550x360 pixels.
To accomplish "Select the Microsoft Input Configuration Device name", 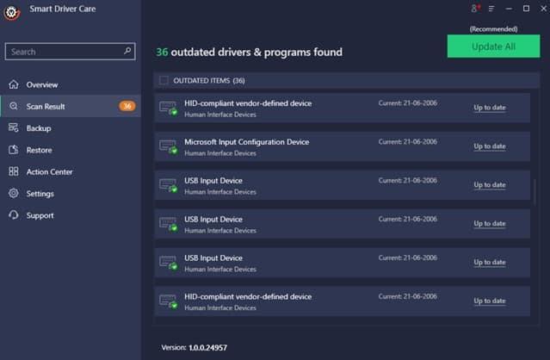I will (x=246, y=142).
